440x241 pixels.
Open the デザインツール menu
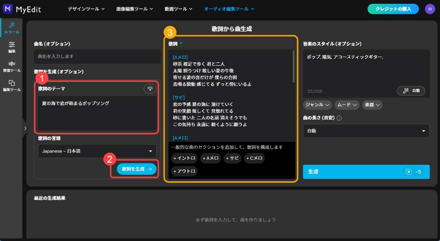(x=86, y=9)
